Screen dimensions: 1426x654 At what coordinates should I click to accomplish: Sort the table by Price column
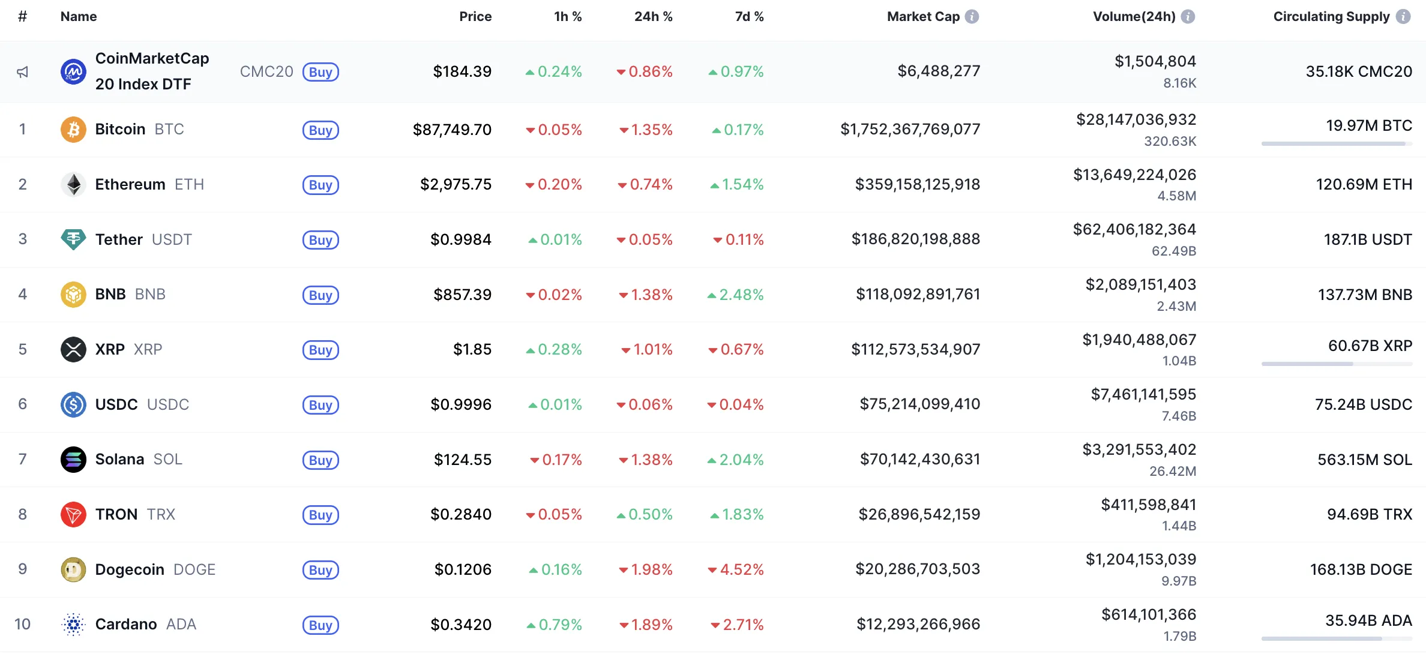pos(475,17)
